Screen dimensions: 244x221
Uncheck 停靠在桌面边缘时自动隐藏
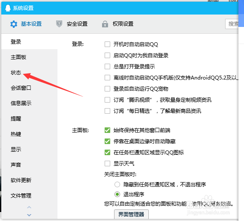107,141
